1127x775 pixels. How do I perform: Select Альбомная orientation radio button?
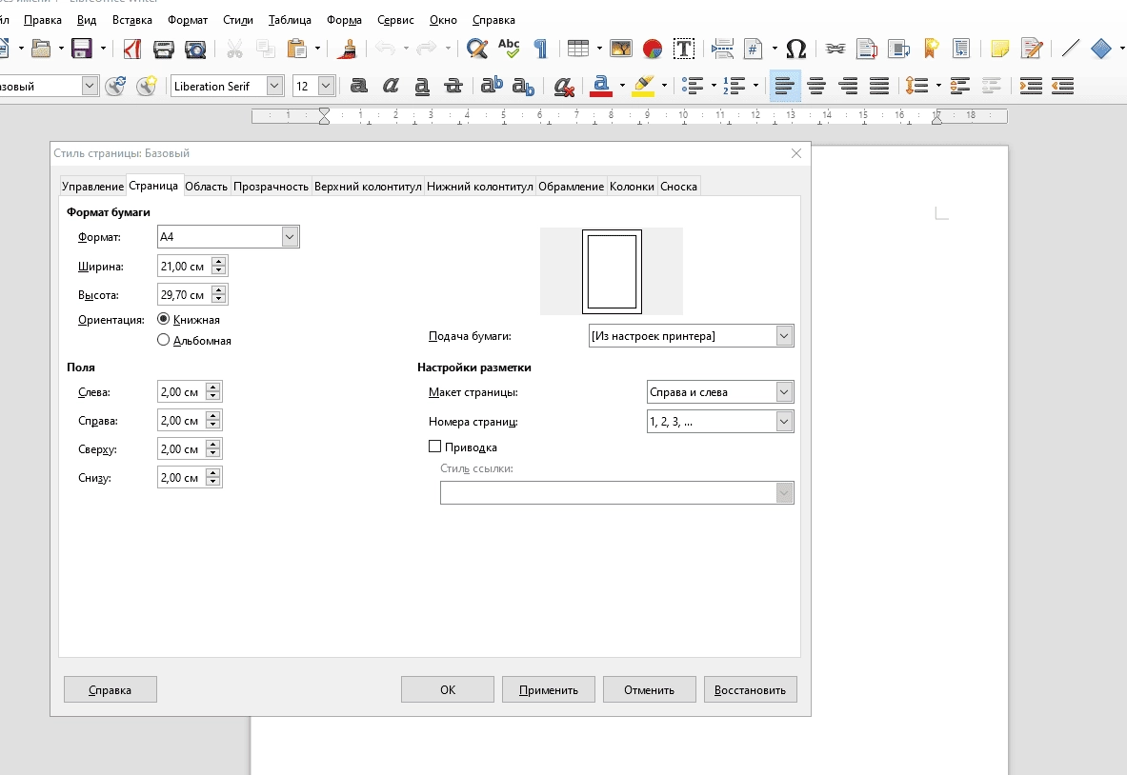tap(163, 340)
